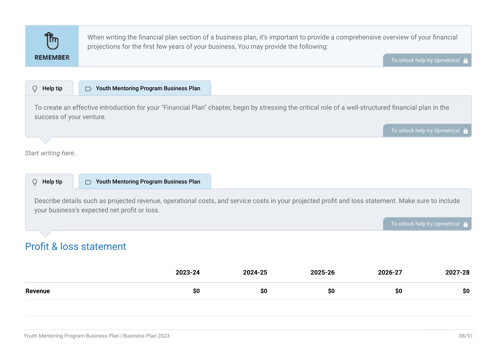Click tag icon on first Youth Mentoring tab
Image resolution: width=497 pixels, height=351 pixels.
click(88, 89)
